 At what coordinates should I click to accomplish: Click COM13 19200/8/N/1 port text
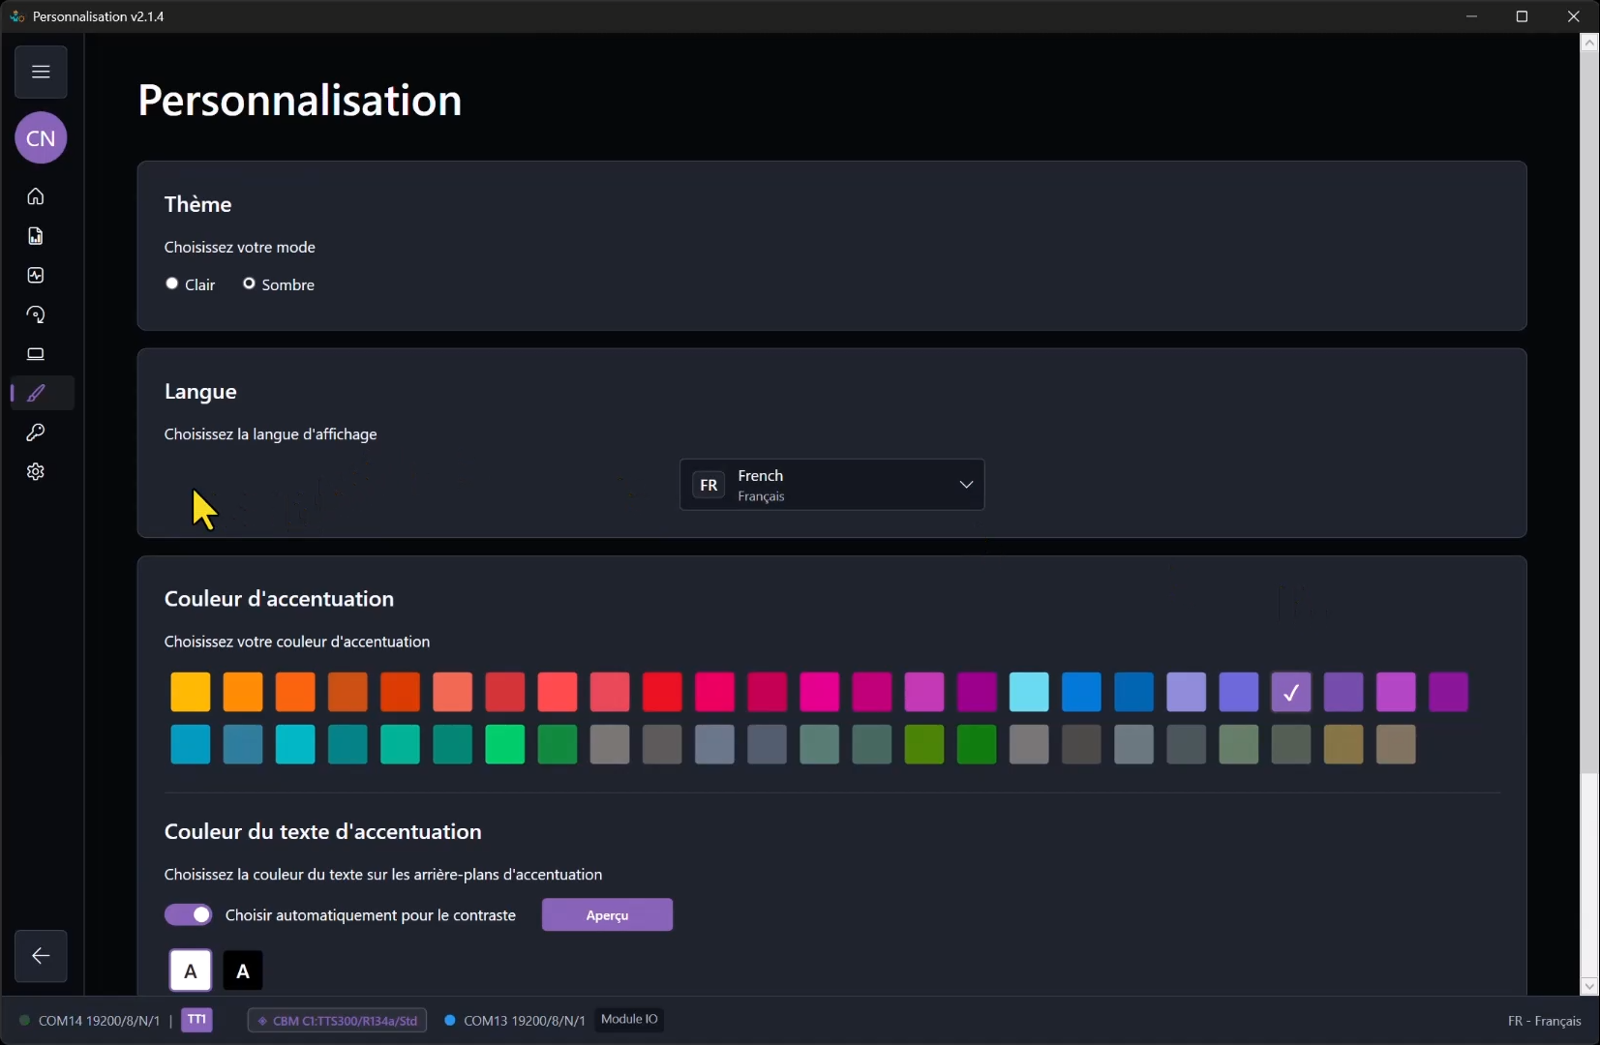[525, 1021]
